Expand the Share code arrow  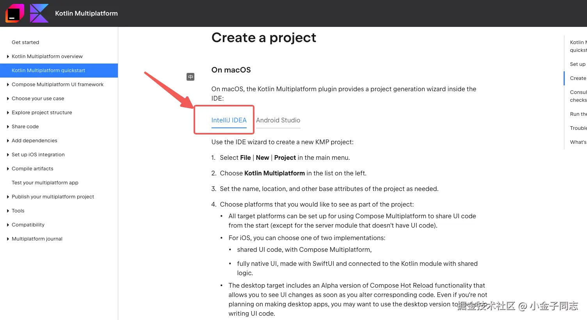(x=8, y=127)
